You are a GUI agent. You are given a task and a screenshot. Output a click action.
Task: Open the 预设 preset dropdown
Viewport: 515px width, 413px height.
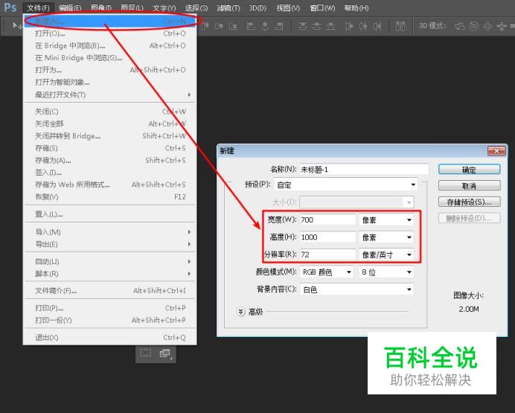tap(345, 185)
